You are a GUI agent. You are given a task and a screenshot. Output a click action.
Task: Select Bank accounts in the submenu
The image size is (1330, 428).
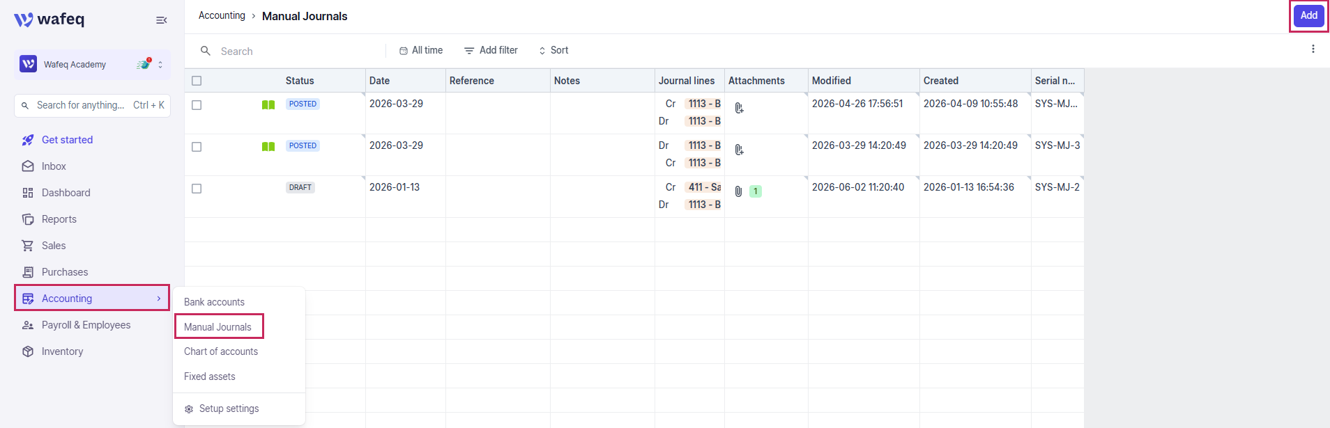click(214, 302)
